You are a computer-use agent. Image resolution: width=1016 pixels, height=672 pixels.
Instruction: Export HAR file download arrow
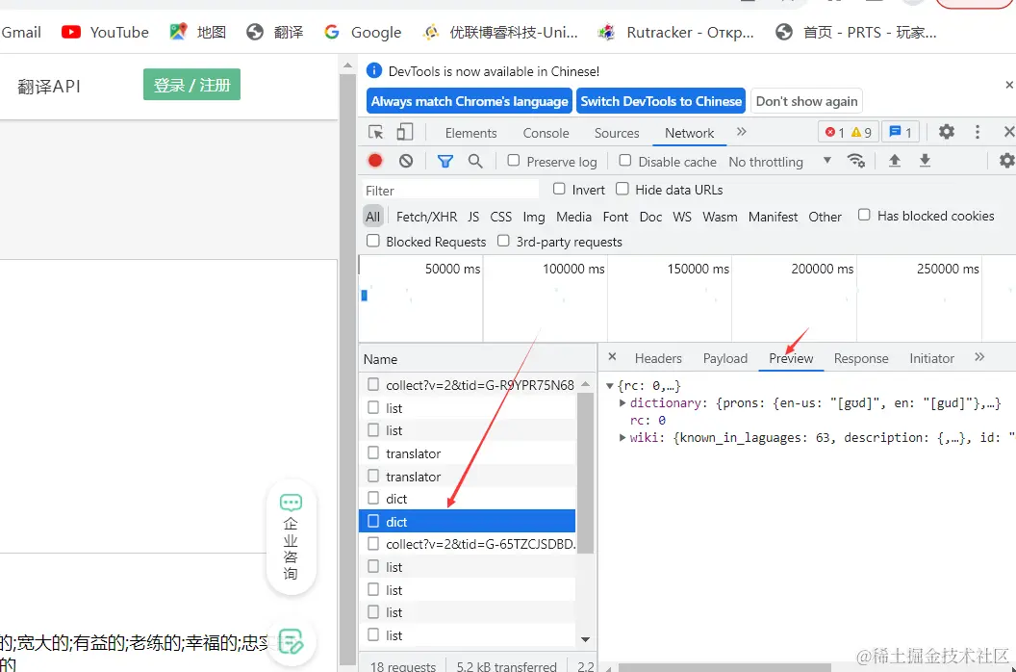click(925, 161)
